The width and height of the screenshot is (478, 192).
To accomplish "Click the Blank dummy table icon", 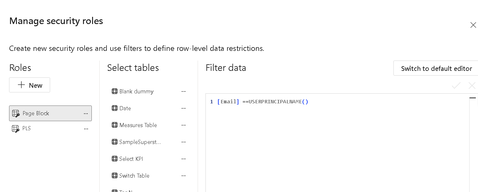I will point(115,91).
